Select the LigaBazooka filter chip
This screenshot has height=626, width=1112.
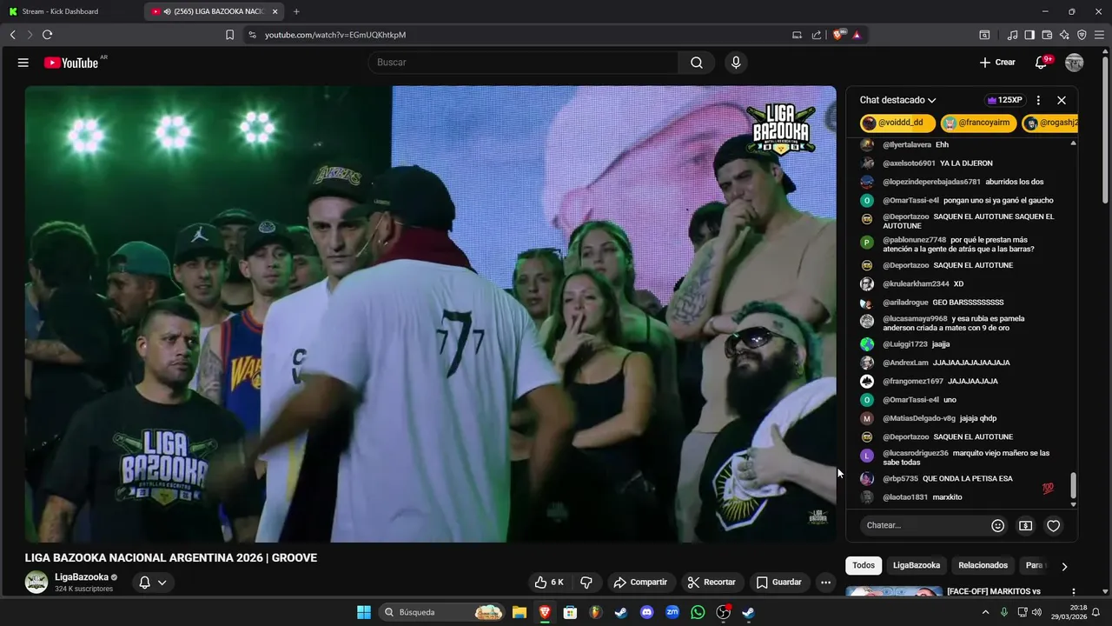917,565
